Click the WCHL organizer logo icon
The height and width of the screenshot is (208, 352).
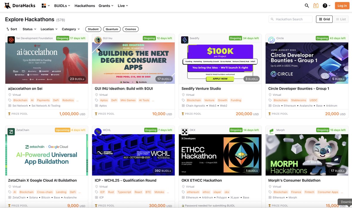coord(98,132)
